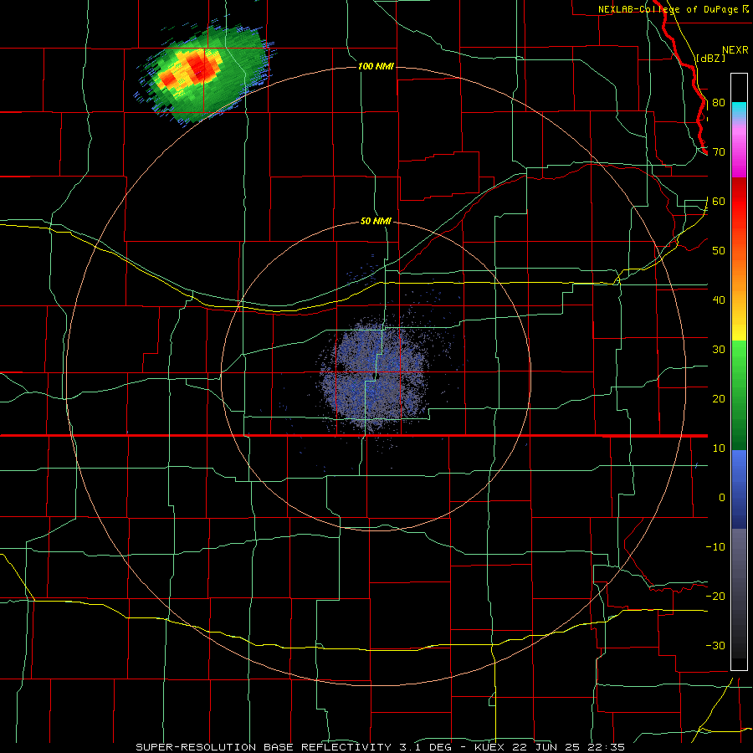Click the -10 value on dBZ scale
Viewport: 753px width, 753px height.
pyautogui.click(x=715, y=547)
